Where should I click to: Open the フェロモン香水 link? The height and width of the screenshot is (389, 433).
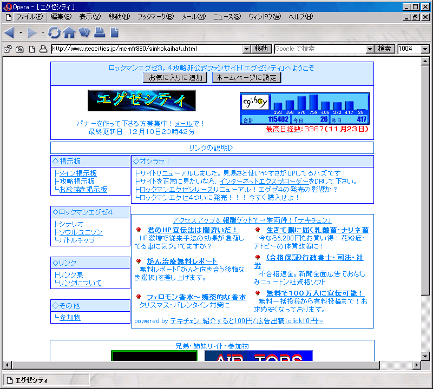pyautogui.click(x=196, y=297)
